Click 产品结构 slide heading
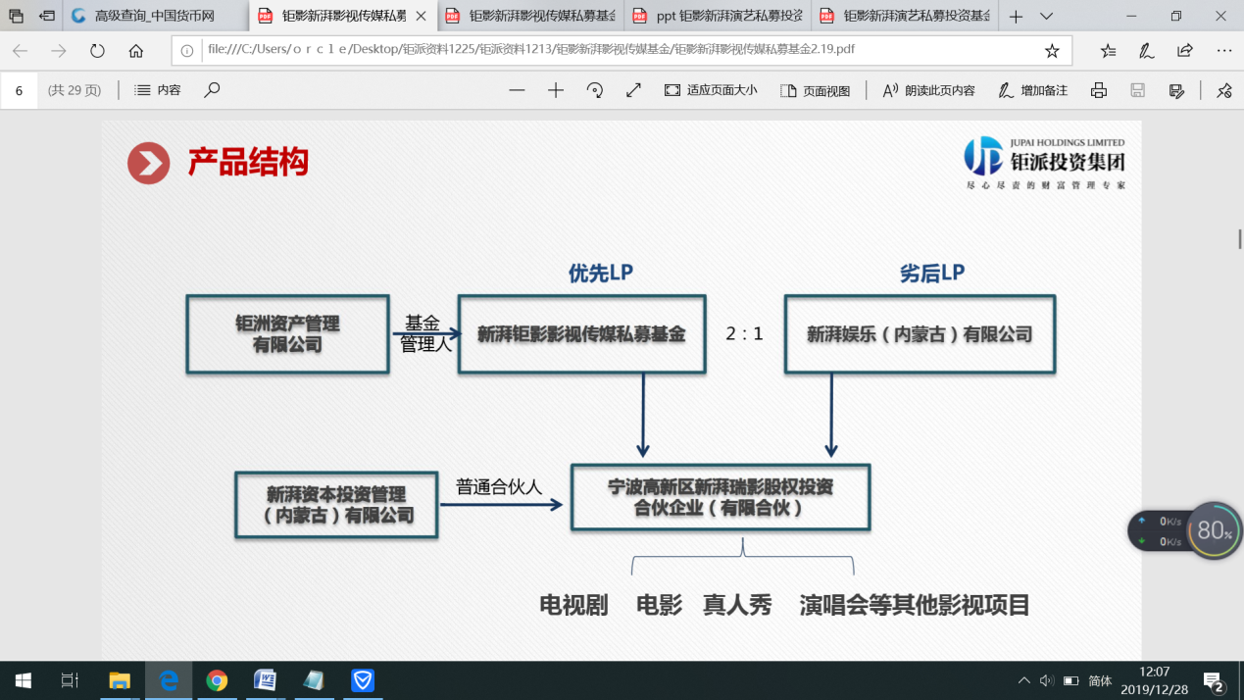 point(248,163)
